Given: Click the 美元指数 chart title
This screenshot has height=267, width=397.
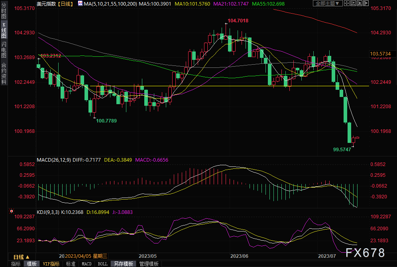Looking at the screenshot, I should tap(46, 4).
